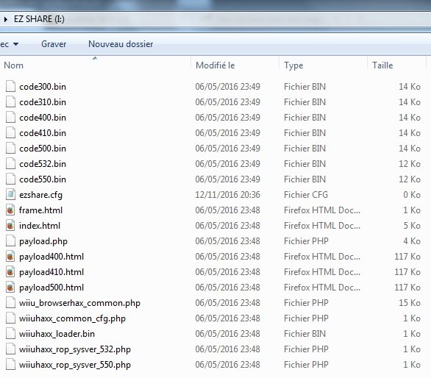
Task: Click the payload.php file icon
Action: 10,240
